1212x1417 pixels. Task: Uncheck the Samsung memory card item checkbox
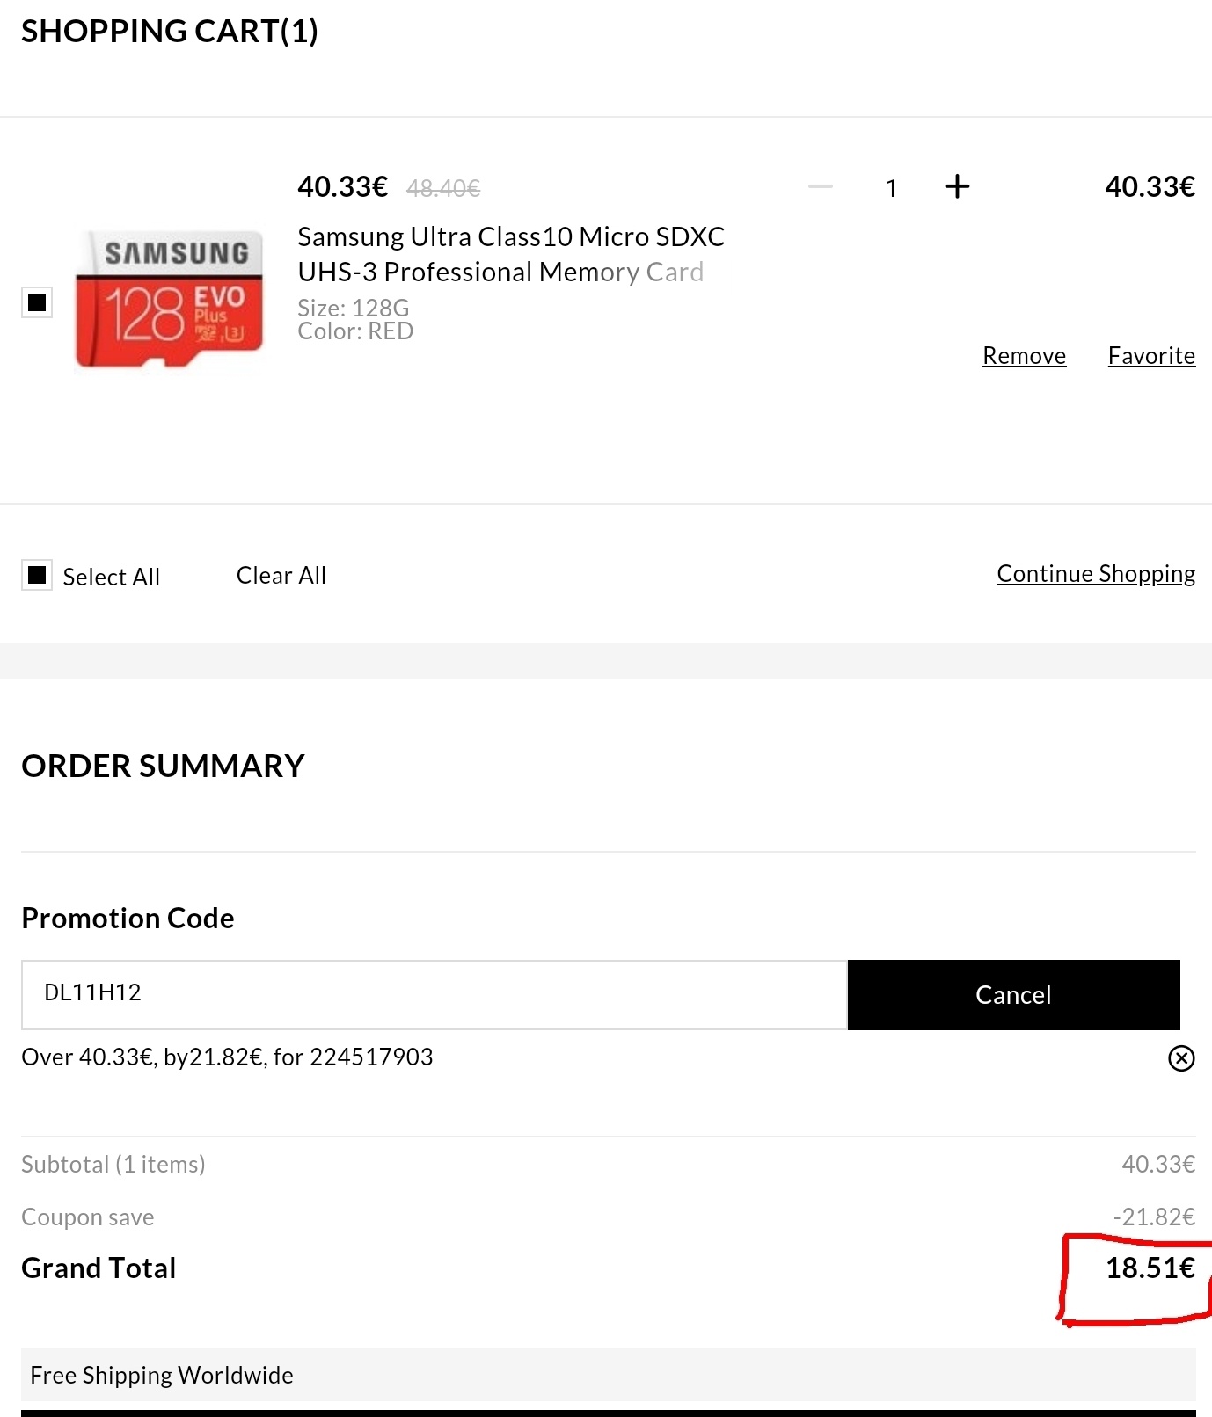(x=37, y=302)
